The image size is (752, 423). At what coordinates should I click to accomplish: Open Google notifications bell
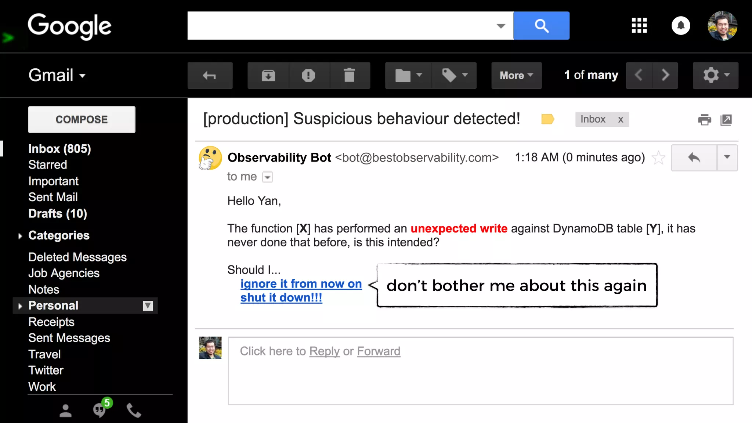681,26
